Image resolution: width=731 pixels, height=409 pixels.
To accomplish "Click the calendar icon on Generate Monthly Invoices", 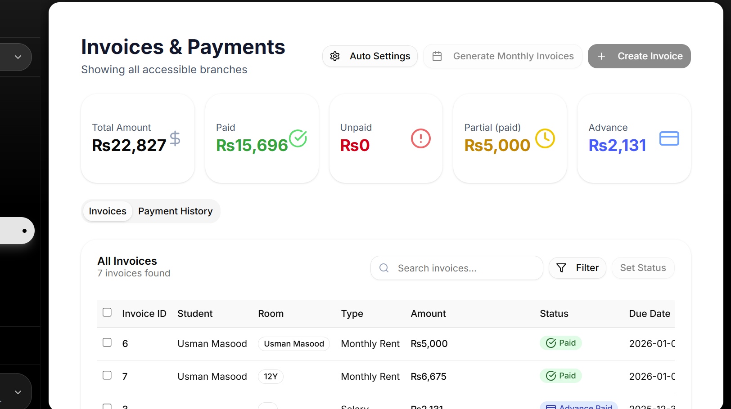I will tap(437, 56).
